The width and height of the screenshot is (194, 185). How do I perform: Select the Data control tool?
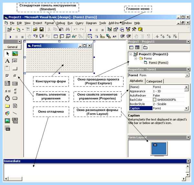tap(15, 121)
